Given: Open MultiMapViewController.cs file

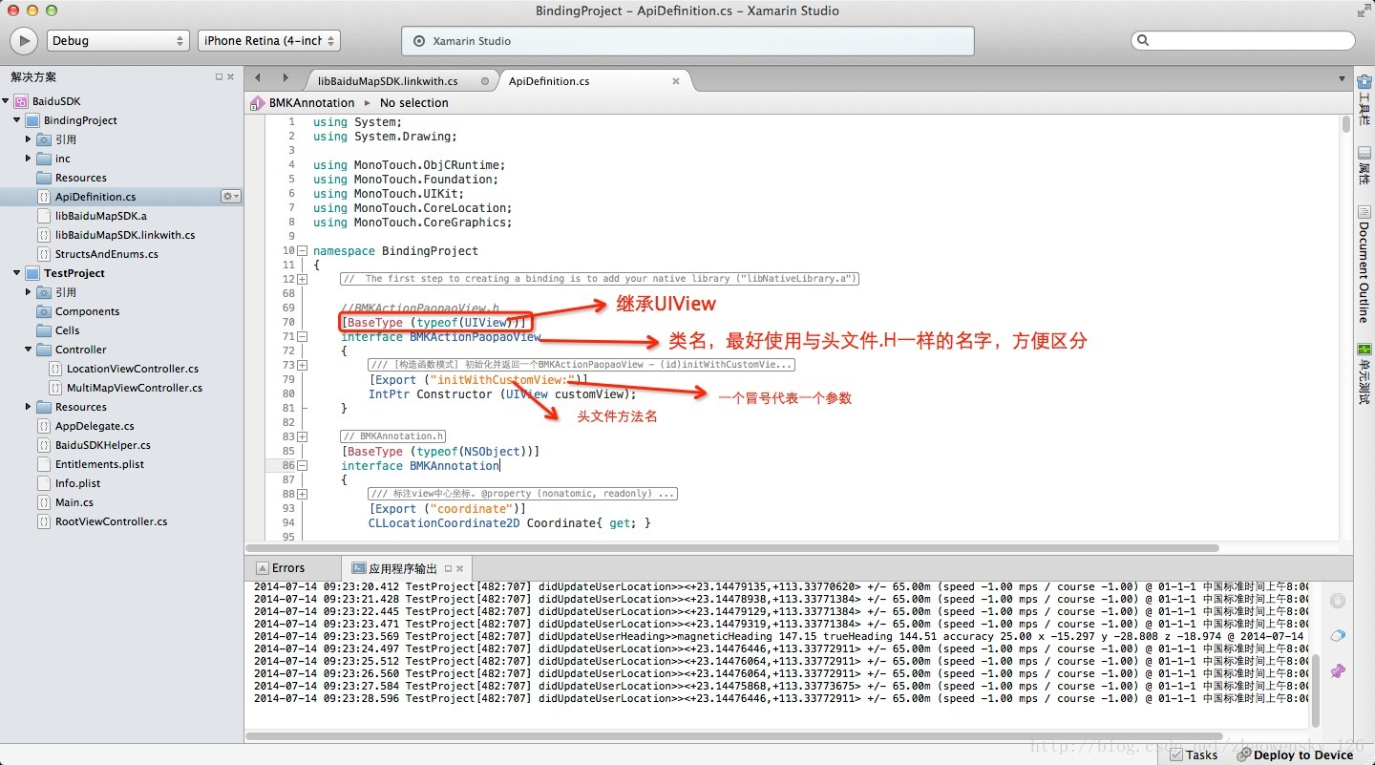Looking at the screenshot, I should click(x=134, y=388).
